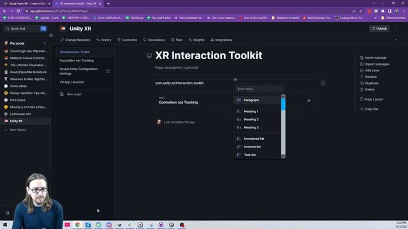Open Change Requests tab

[x=75, y=40]
